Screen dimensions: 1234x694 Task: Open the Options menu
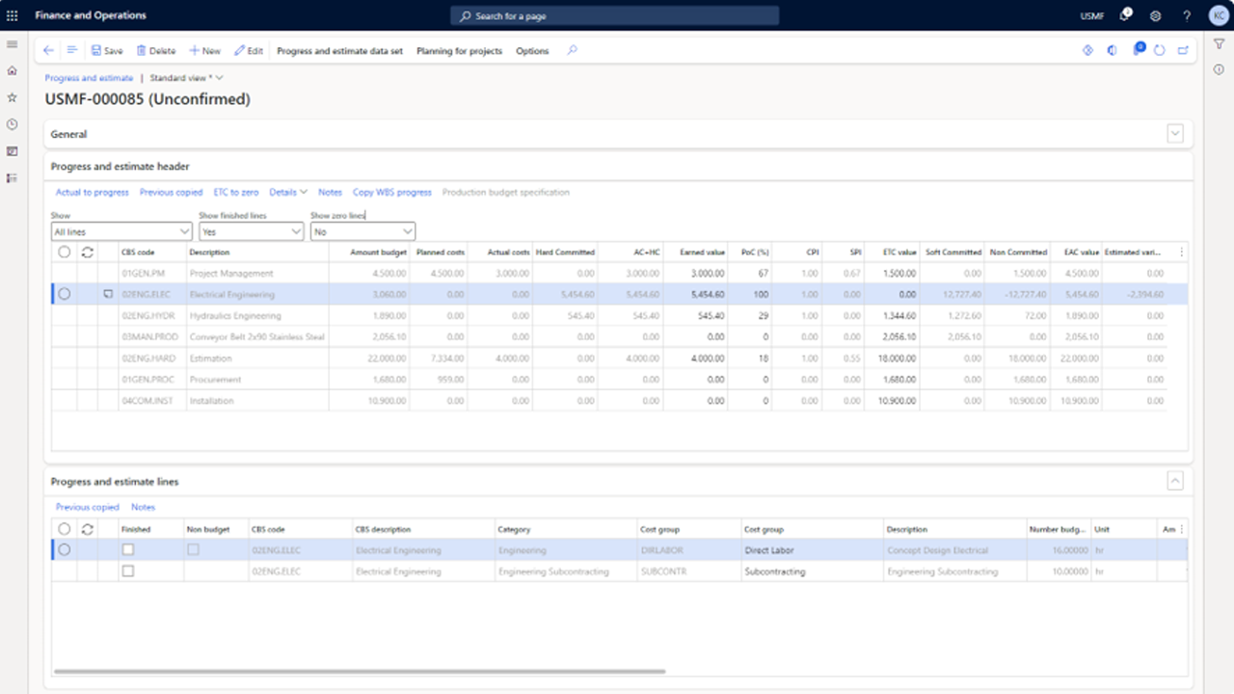pos(532,51)
